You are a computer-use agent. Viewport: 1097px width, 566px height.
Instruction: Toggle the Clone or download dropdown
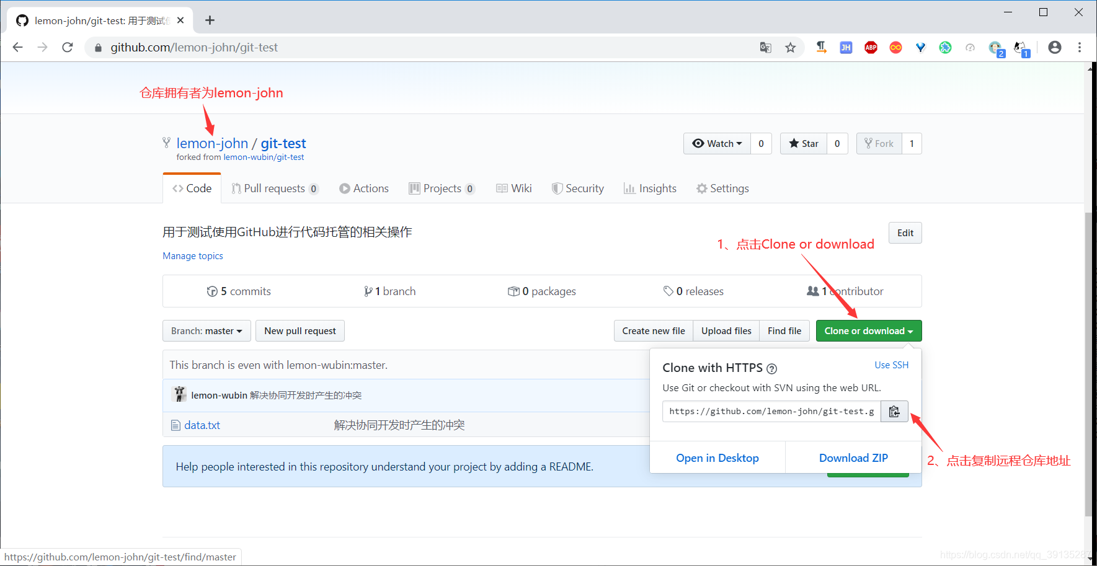coord(869,331)
